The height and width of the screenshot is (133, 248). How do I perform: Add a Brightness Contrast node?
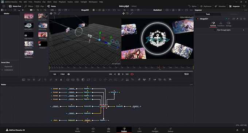[x=56, y=80]
